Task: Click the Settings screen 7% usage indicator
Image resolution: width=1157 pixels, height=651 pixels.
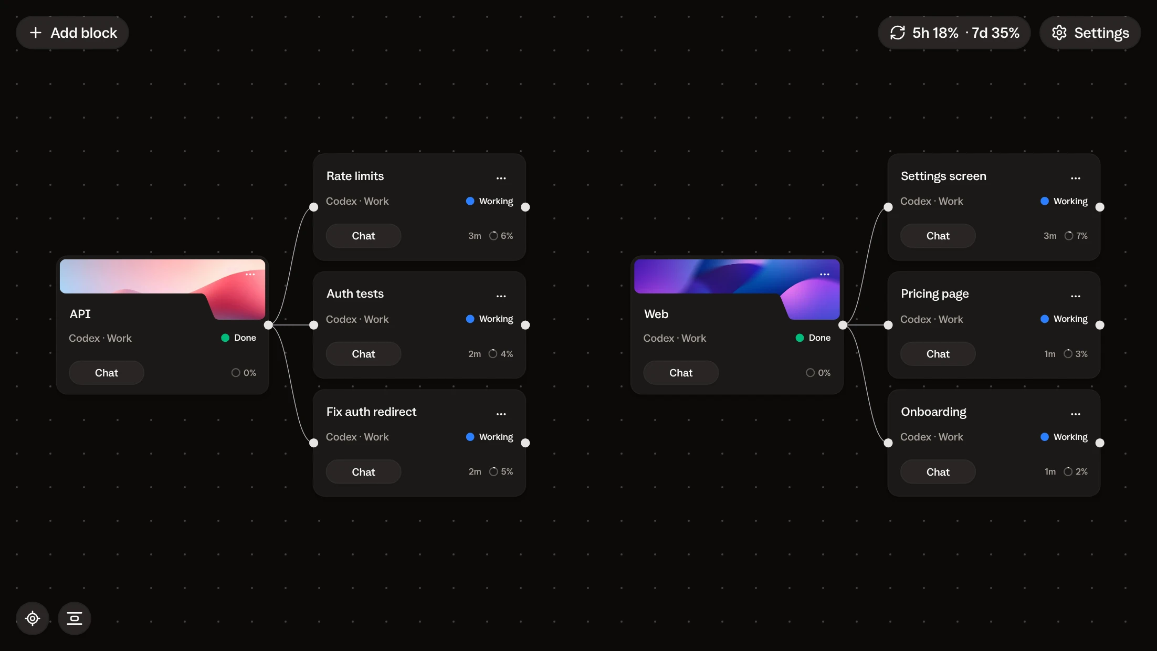Action: click(1076, 236)
